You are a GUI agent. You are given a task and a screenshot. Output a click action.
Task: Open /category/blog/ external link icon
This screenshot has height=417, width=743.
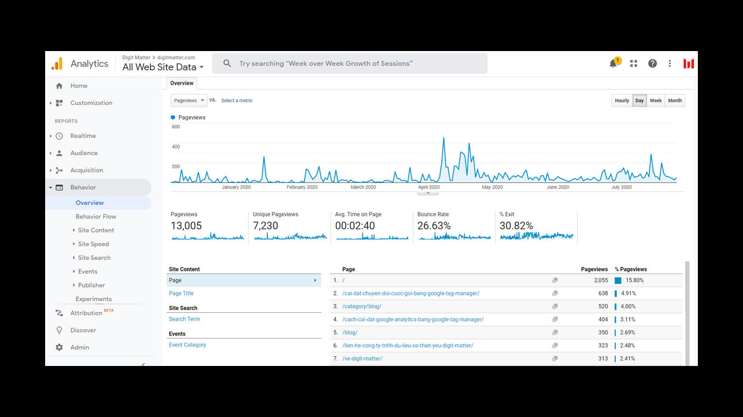coord(555,306)
